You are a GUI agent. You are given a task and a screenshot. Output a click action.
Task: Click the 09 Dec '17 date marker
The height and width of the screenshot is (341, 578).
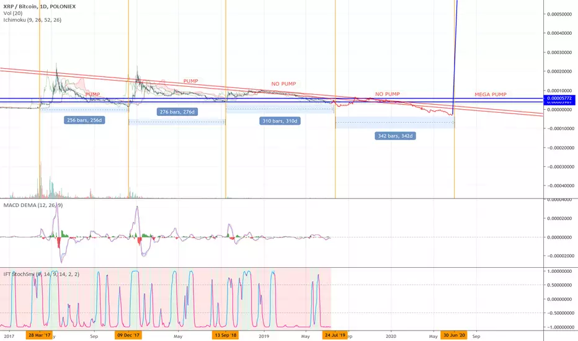tap(128, 335)
